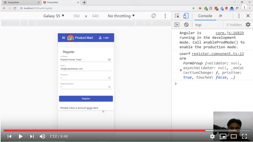This screenshot has height=142, width=253.
Task: Enter fullscreen video mode
Action: click(x=244, y=136)
